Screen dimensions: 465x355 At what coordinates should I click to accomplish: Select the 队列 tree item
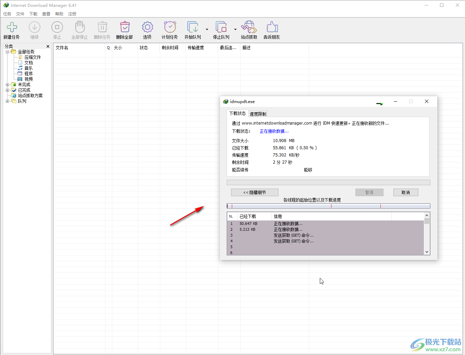pyautogui.click(x=22, y=101)
